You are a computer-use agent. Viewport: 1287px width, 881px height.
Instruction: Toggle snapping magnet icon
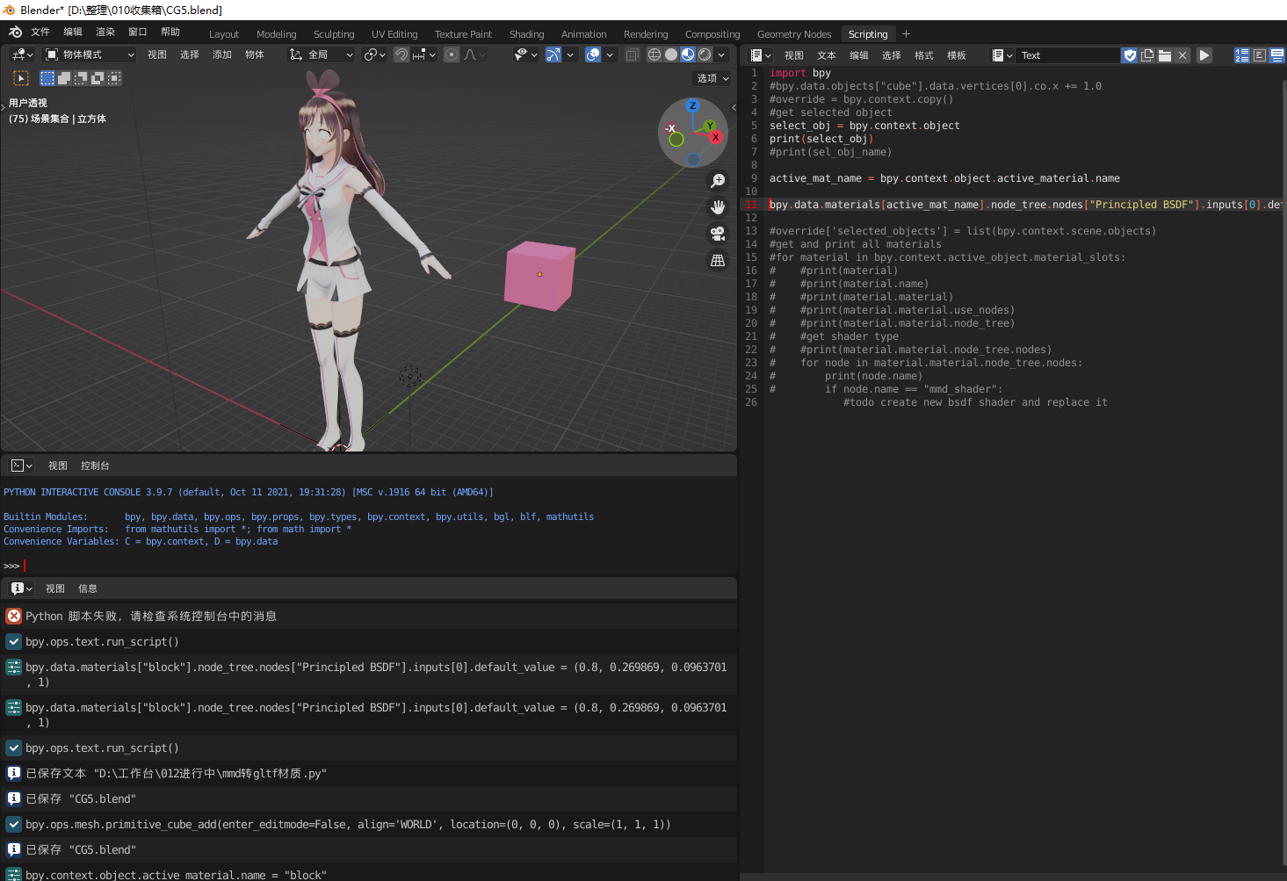pyautogui.click(x=401, y=54)
